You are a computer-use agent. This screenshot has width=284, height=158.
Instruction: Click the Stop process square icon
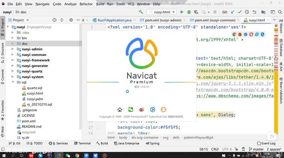[x=215, y=12]
